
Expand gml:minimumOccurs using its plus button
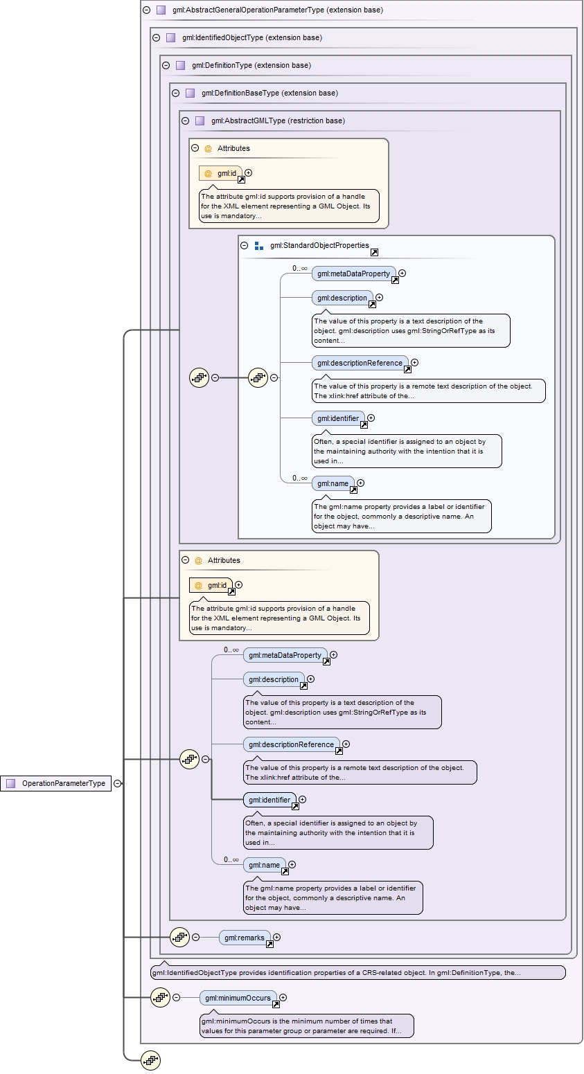point(283,998)
